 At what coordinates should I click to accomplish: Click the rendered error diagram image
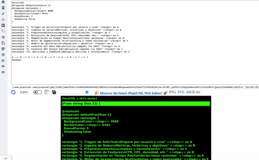pyautogui.click(x=136, y=128)
